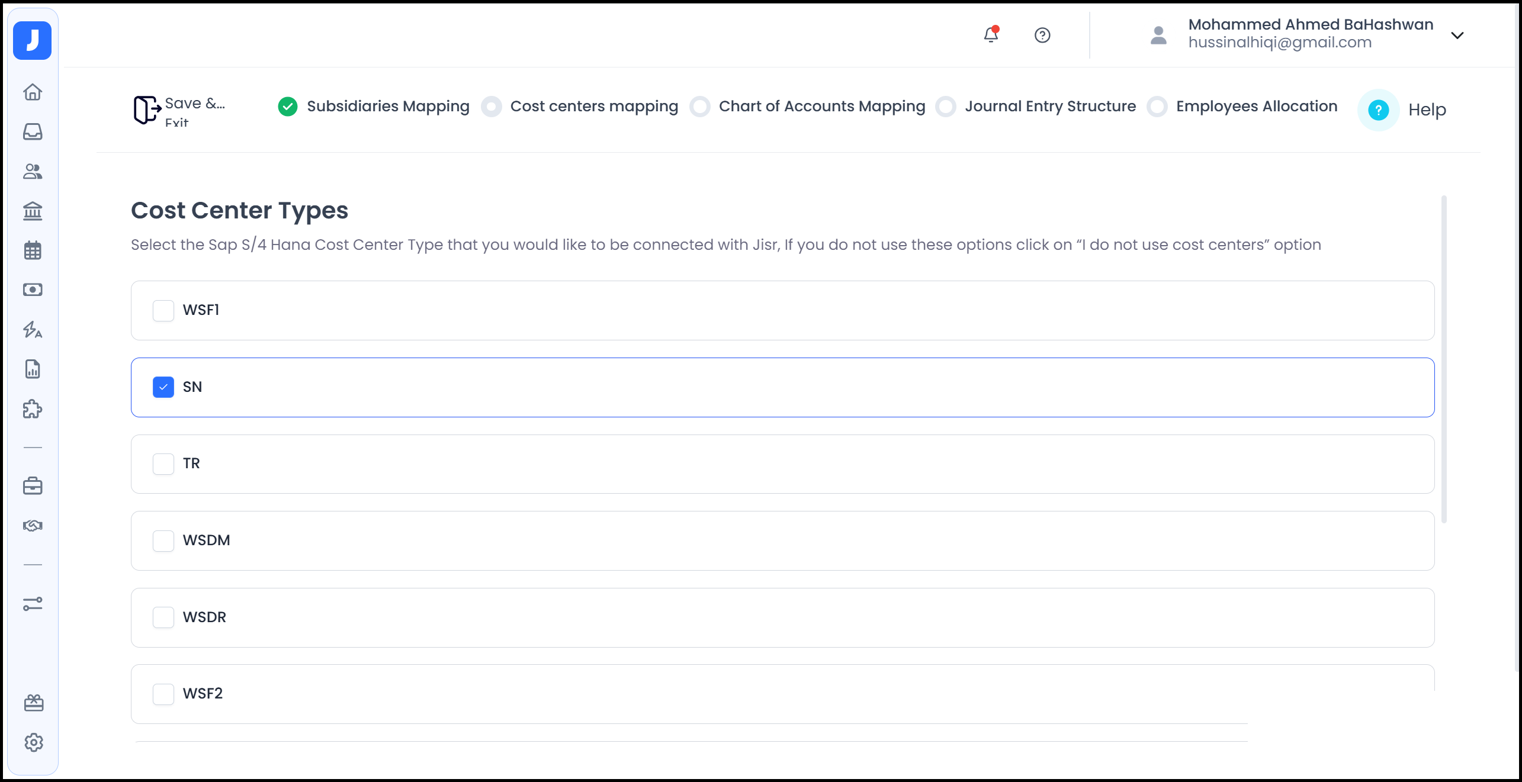Tick the TR cost center checkbox
Image resolution: width=1522 pixels, height=782 pixels.
[x=163, y=464]
